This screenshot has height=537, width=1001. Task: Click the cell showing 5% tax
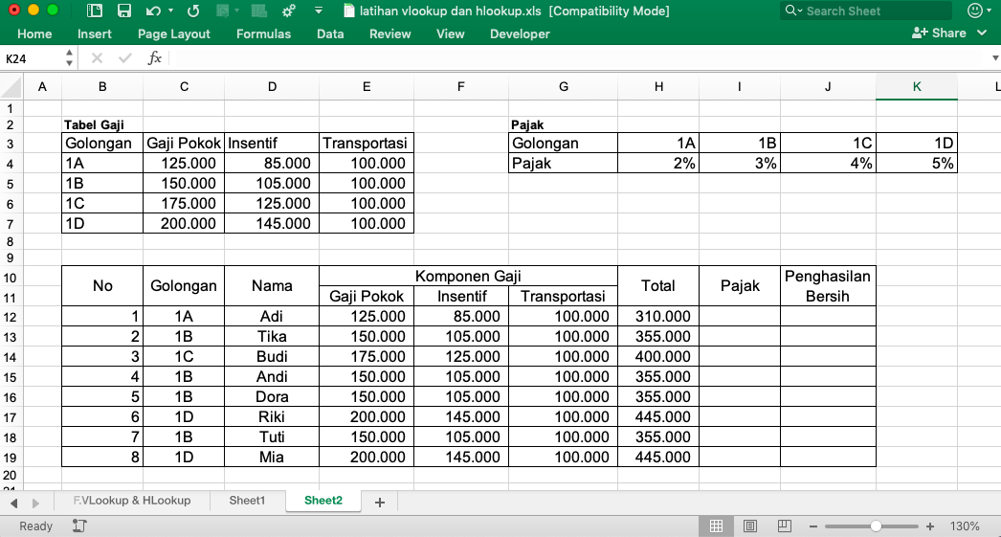917,164
